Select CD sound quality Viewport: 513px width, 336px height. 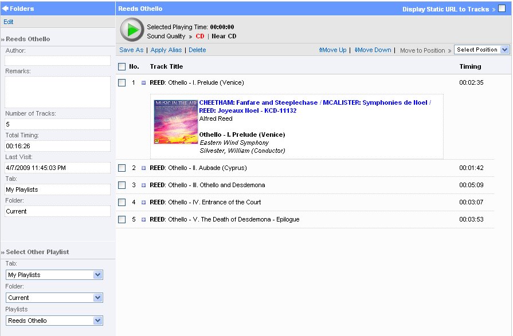click(200, 36)
